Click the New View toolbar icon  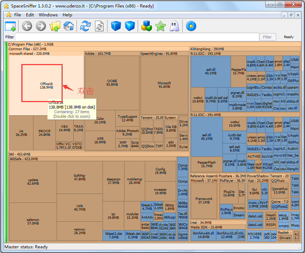[11, 26]
